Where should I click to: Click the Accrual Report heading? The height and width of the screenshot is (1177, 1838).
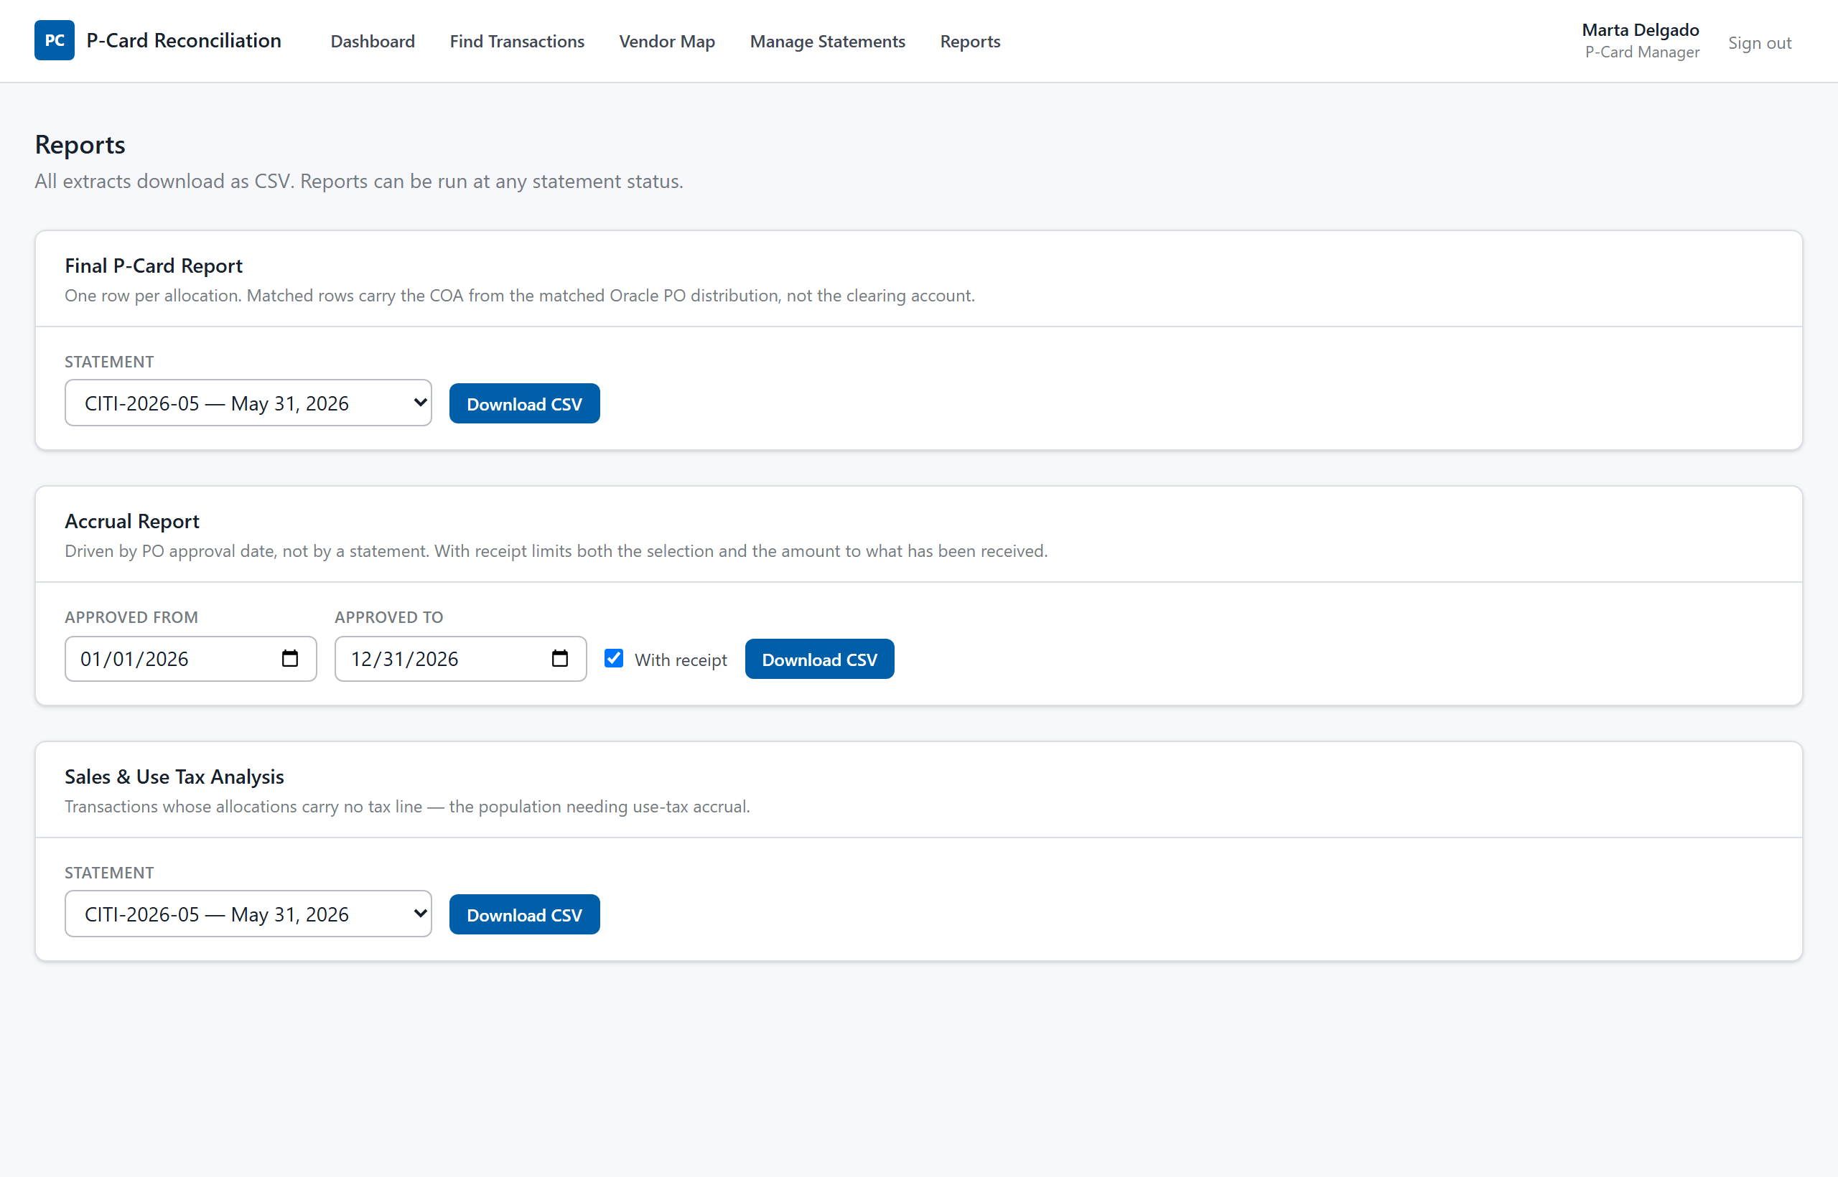(x=131, y=521)
